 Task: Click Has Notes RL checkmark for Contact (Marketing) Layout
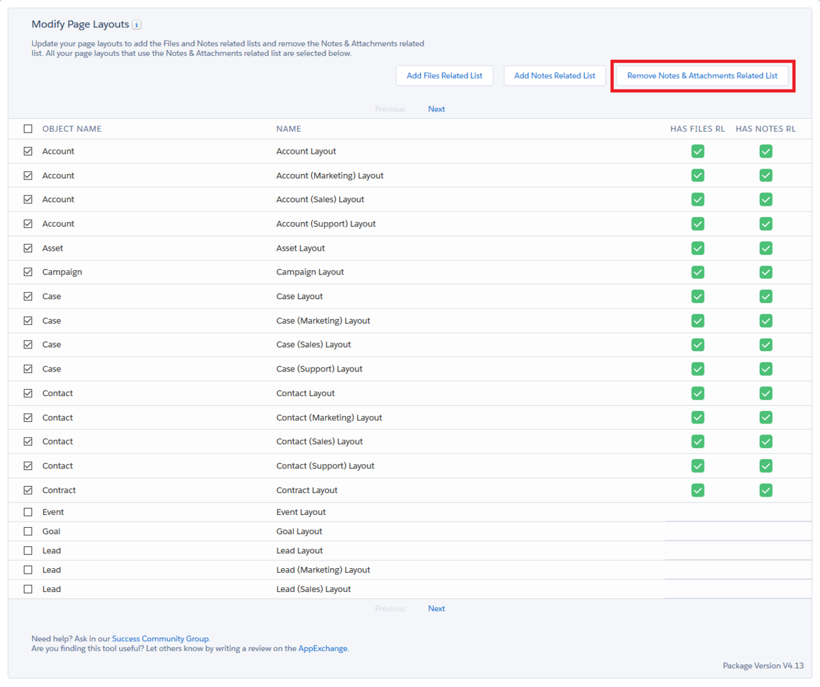[x=766, y=417]
